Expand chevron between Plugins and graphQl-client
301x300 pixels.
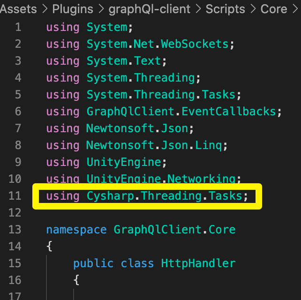[x=101, y=9]
